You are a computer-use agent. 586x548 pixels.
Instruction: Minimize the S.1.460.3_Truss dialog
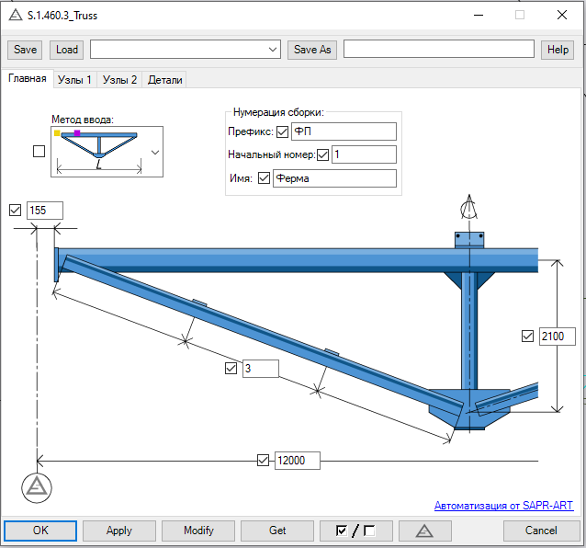477,15
